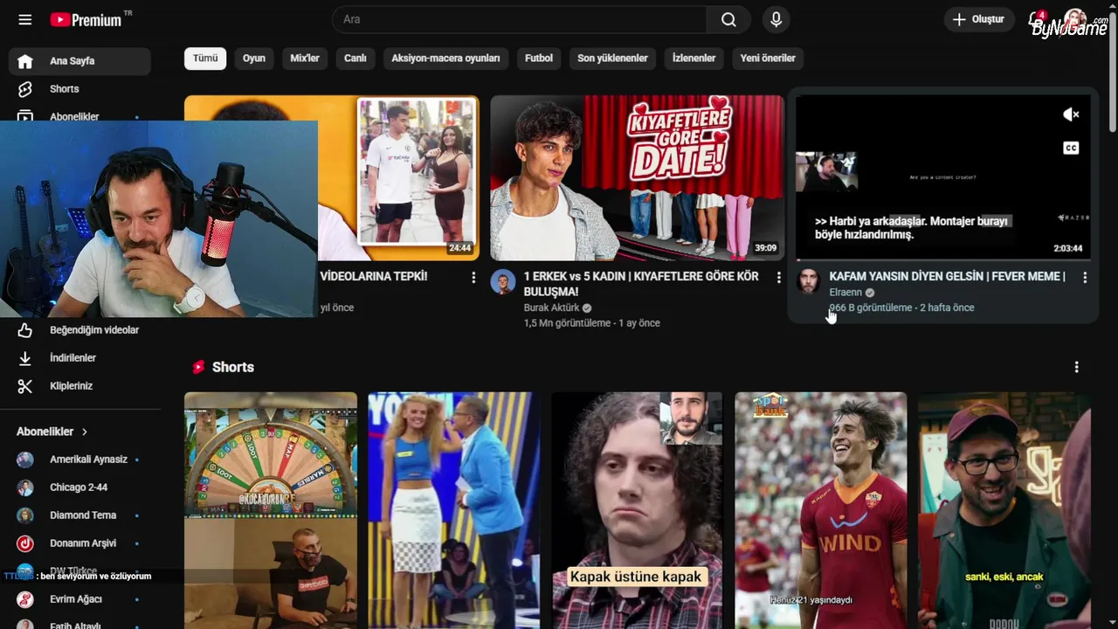Select Aksiyon-macera oyunları chip

(445, 59)
